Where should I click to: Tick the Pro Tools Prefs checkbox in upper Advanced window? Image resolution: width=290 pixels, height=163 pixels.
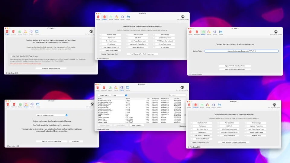pyautogui.click(x=100, y=35)
